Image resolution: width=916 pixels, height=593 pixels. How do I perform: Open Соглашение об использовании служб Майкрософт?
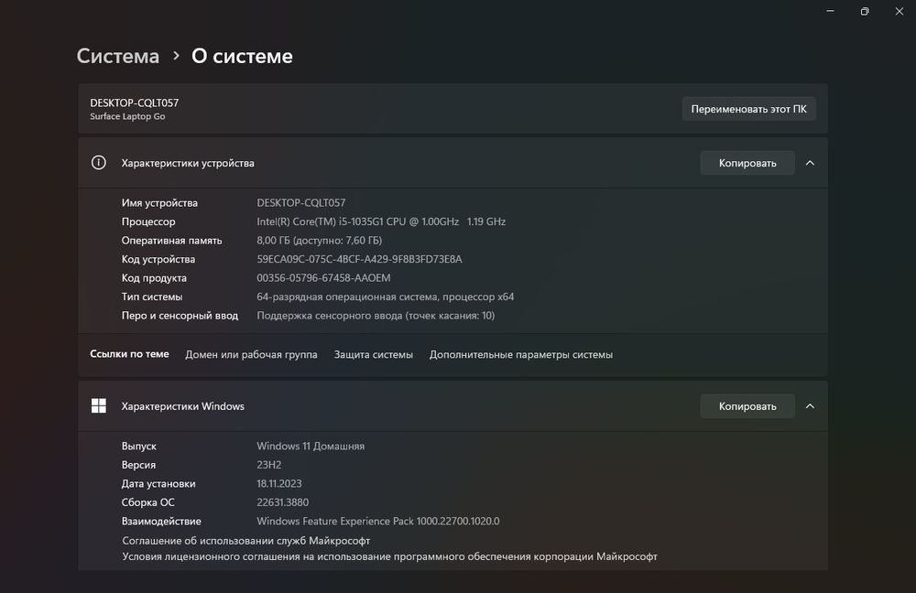pos(246,541)
